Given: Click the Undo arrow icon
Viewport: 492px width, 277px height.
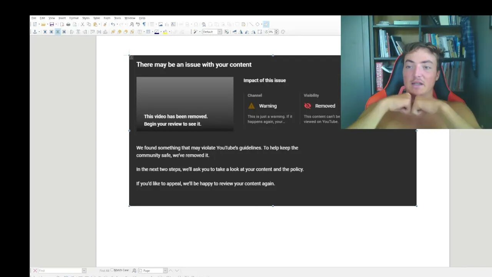Looking at the screenshot, I should click(113, 24).
